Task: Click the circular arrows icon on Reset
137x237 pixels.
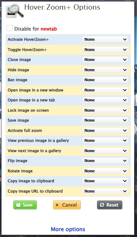Action: click(x=102, y=205)
